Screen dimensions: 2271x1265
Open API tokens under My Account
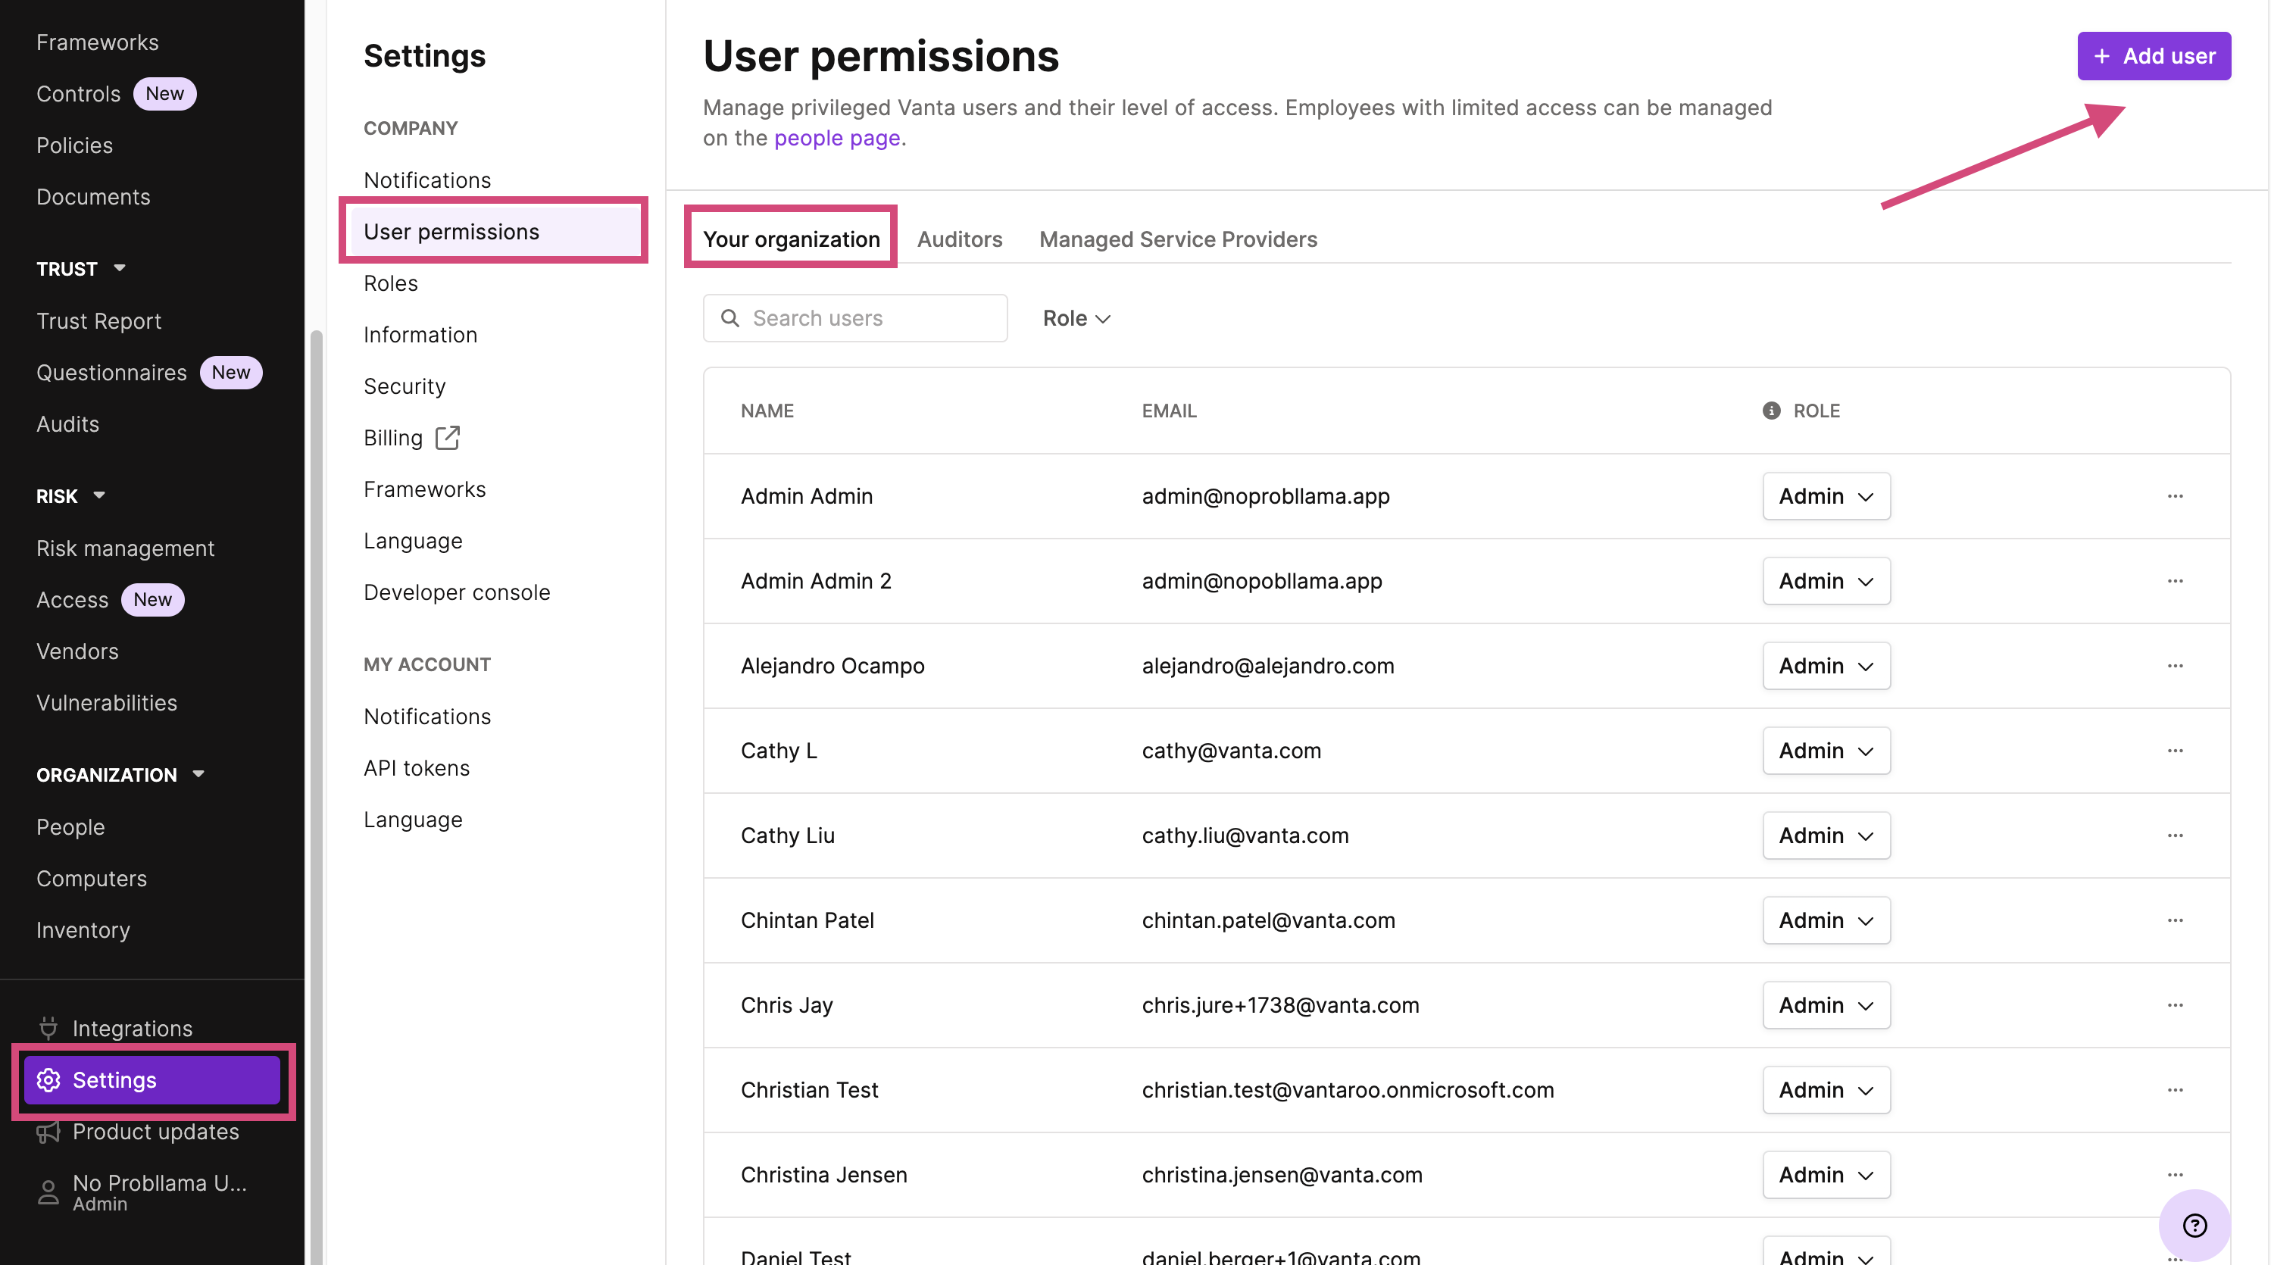416,768
